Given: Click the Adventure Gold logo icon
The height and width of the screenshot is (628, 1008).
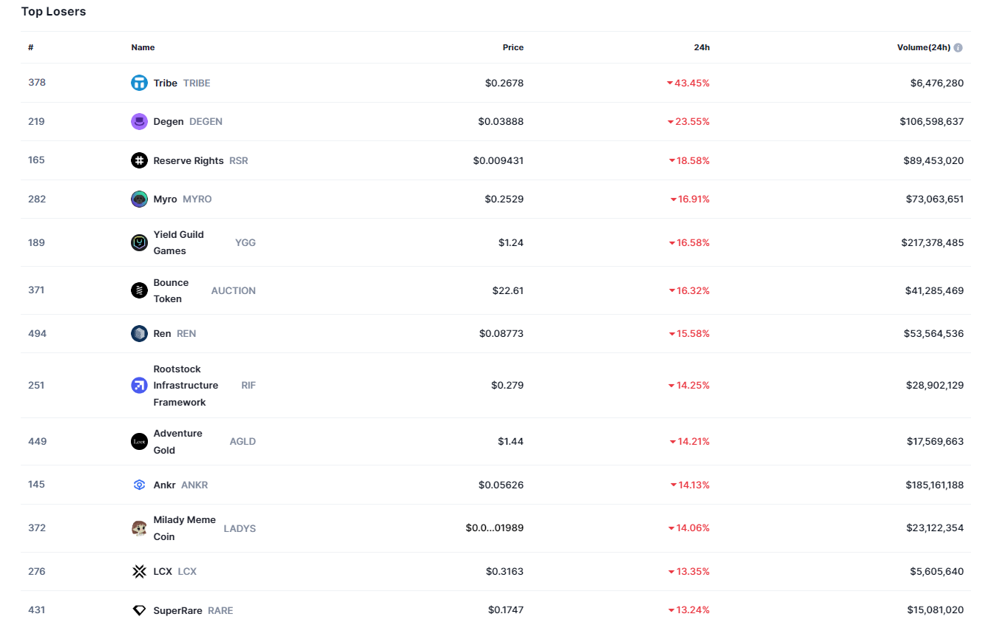Looking at the screenshot, I should 139,442.
